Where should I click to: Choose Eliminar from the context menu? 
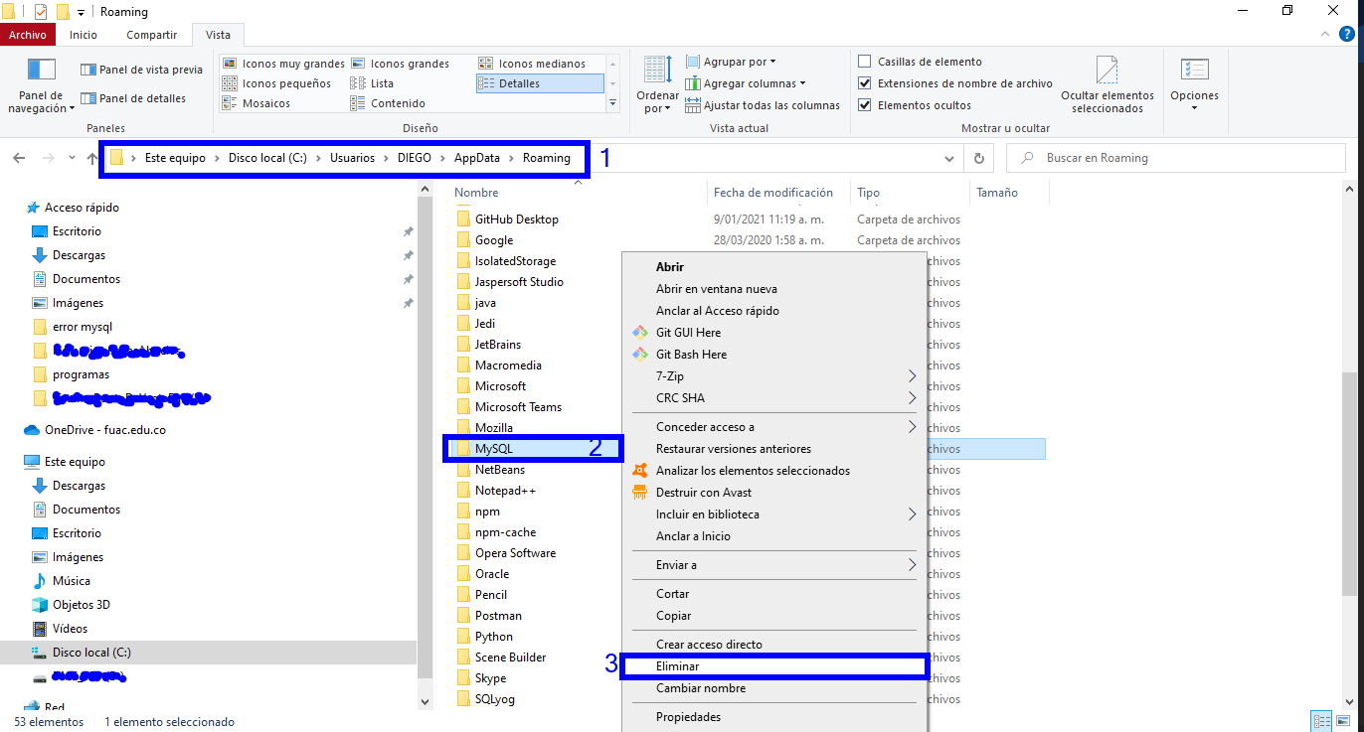click(677, 666)
